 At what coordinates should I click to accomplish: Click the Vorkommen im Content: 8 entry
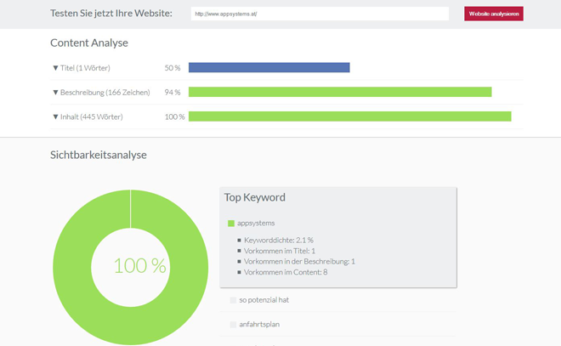(286, 272)
